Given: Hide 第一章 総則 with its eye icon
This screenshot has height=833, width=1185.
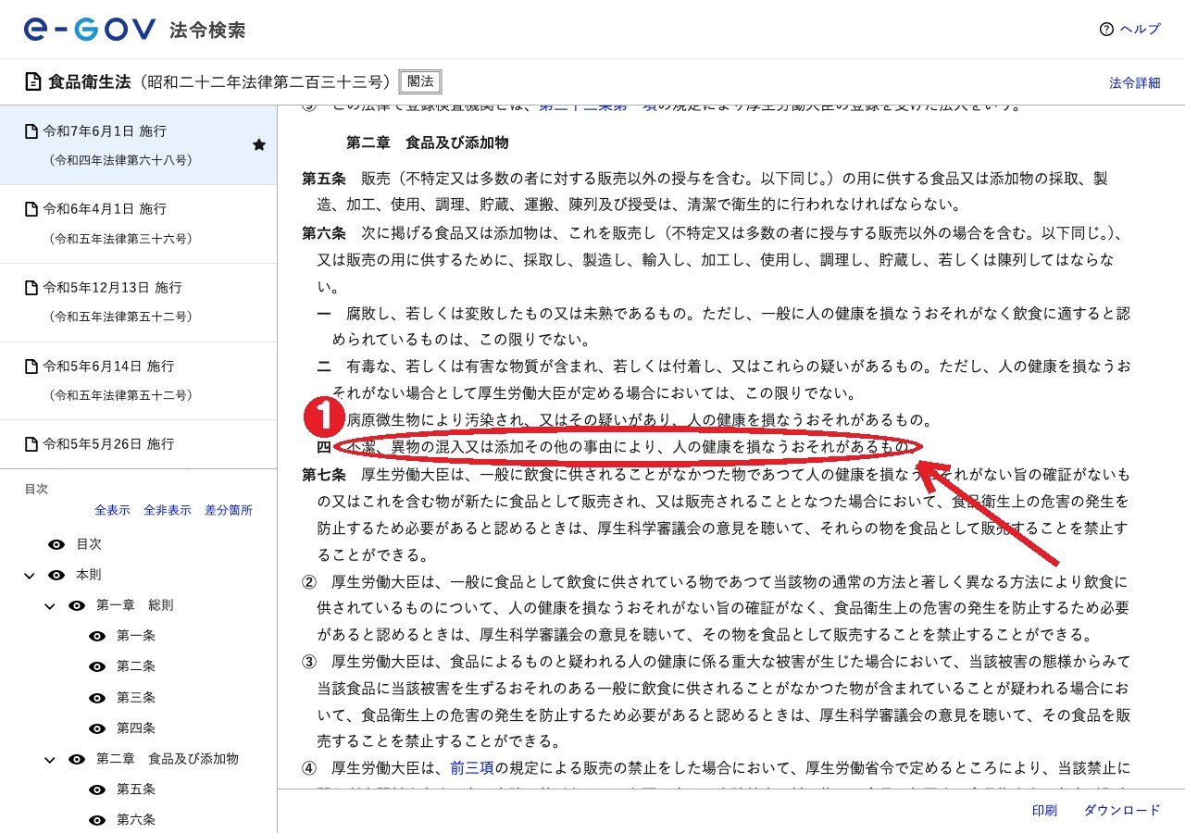Looking at the screenshot, I should coord(77,605).
